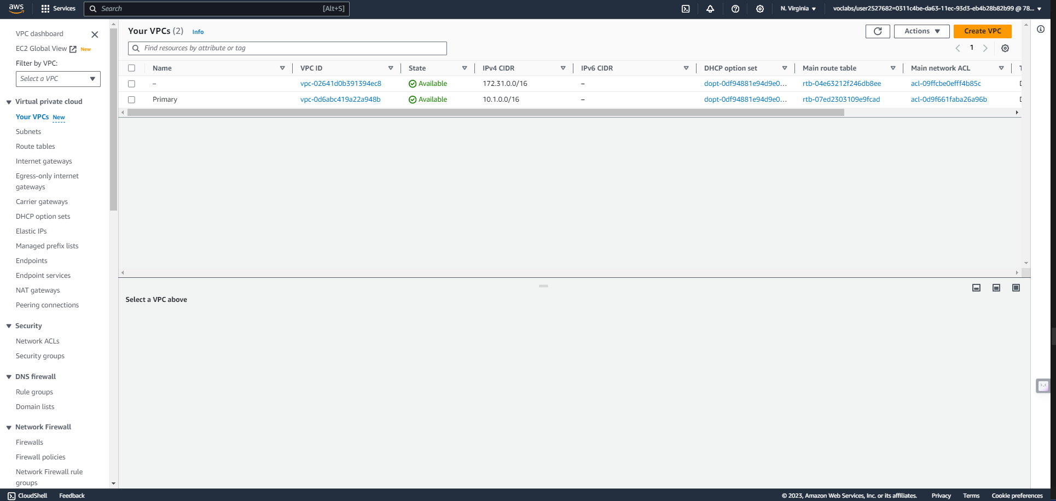Check the unnamed VPC with CIDR 172.31.0.0/16

point(131,84)
